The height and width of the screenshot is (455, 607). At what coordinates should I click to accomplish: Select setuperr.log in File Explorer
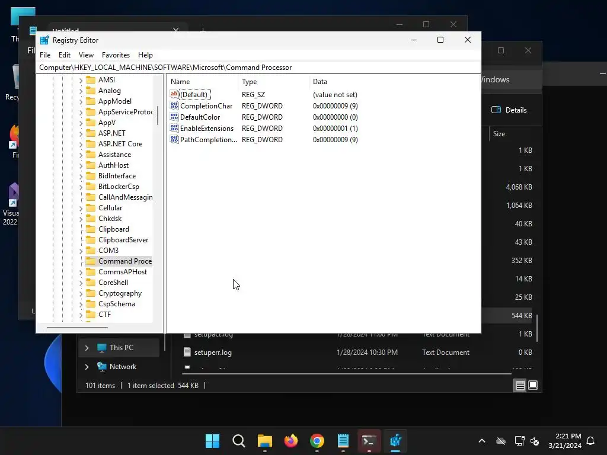(x=213, y=353)
